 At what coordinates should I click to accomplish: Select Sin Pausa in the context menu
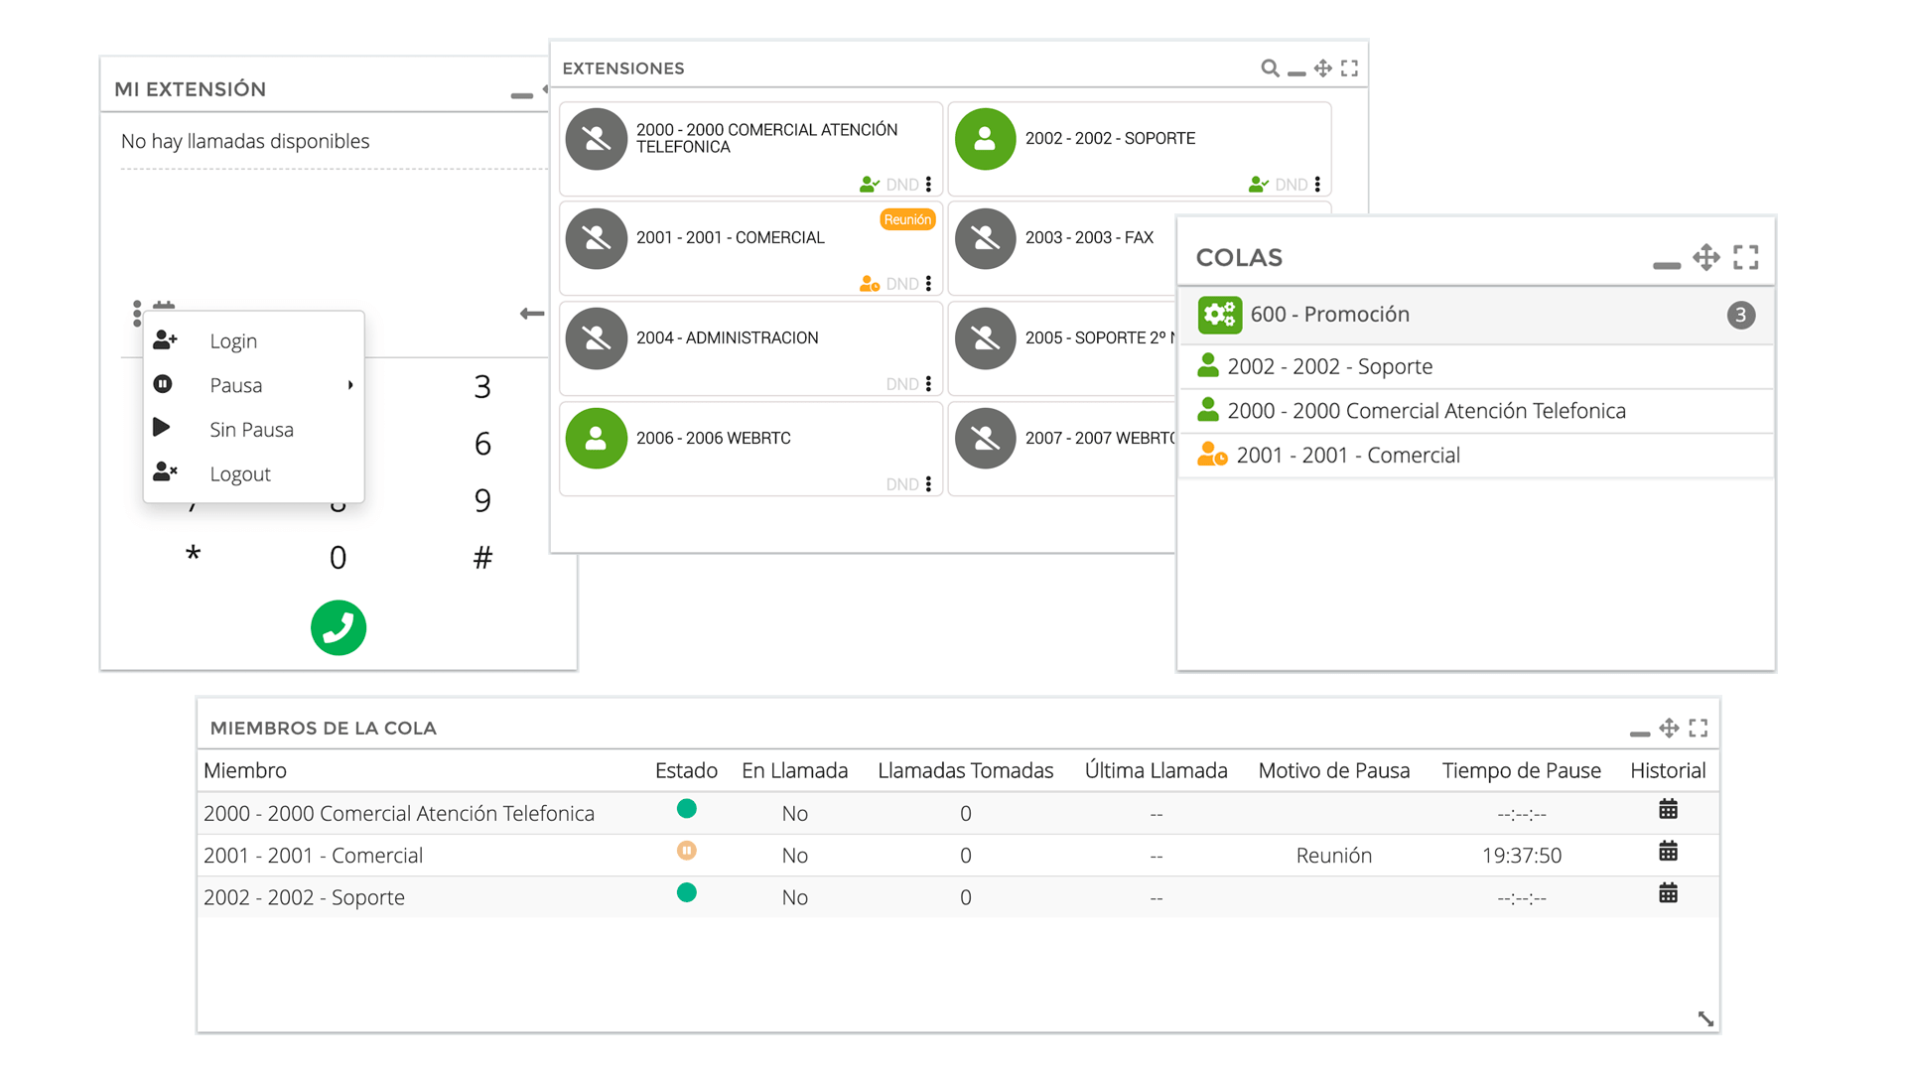point(254,430)
